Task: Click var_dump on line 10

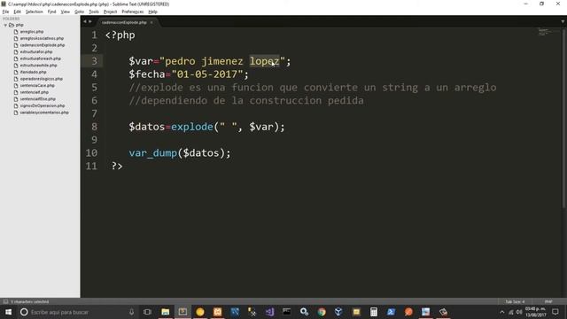Action: (x=153, y=153)
